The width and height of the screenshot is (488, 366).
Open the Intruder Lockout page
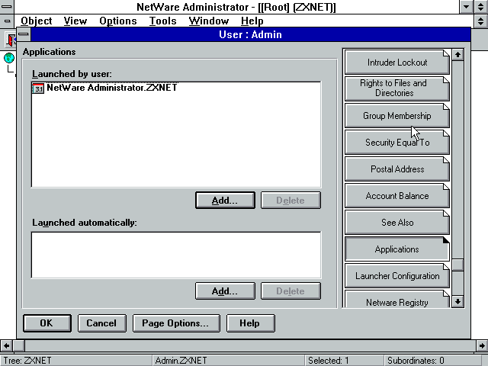(397, 63)
